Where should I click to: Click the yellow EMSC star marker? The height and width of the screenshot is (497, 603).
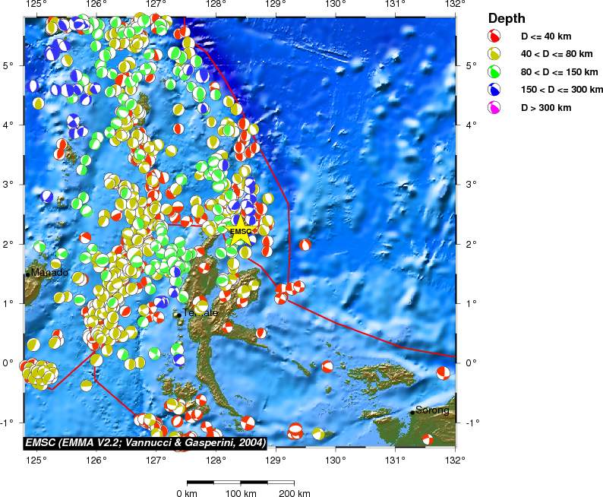240,231
